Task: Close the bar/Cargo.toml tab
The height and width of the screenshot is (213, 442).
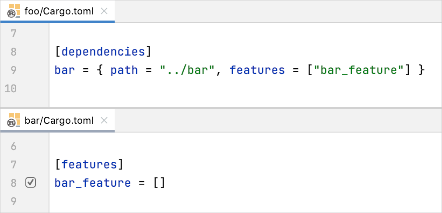Action: (104, 121)
